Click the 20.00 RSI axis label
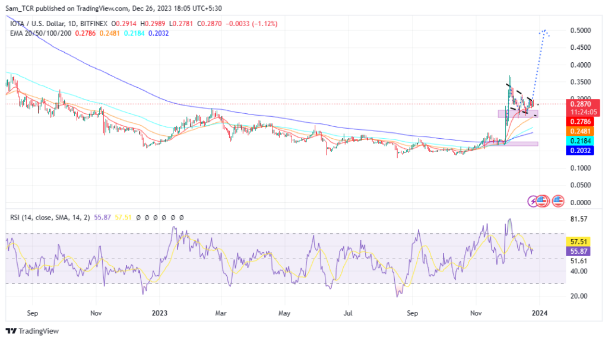 [x=579, y=296]
